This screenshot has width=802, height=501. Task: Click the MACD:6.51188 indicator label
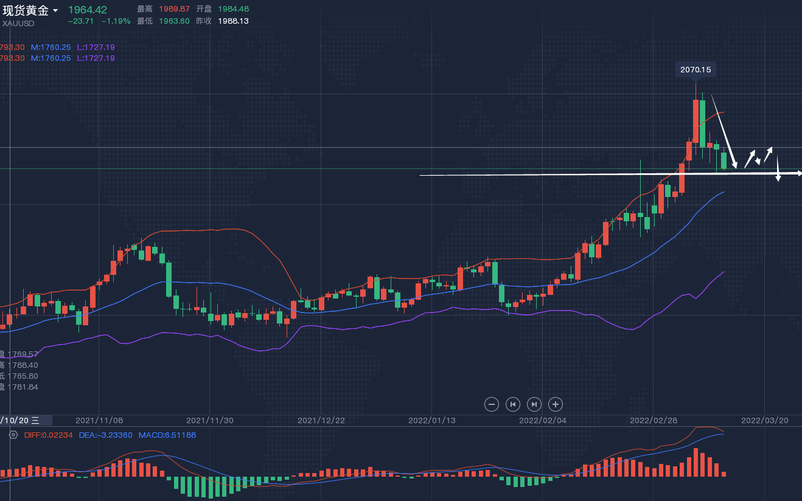167,435
